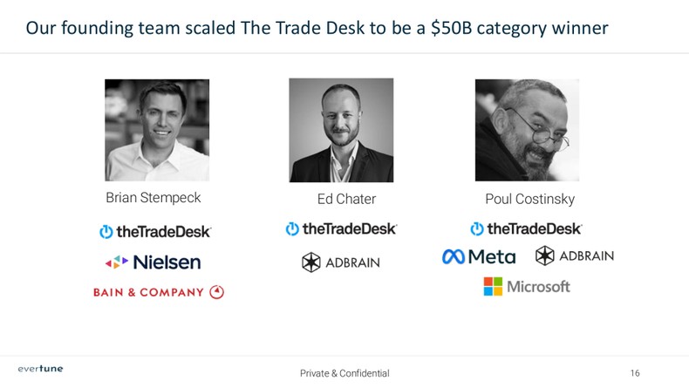
Task: Click the Adbrain logo beside Meta
Action: pos(575,256)
